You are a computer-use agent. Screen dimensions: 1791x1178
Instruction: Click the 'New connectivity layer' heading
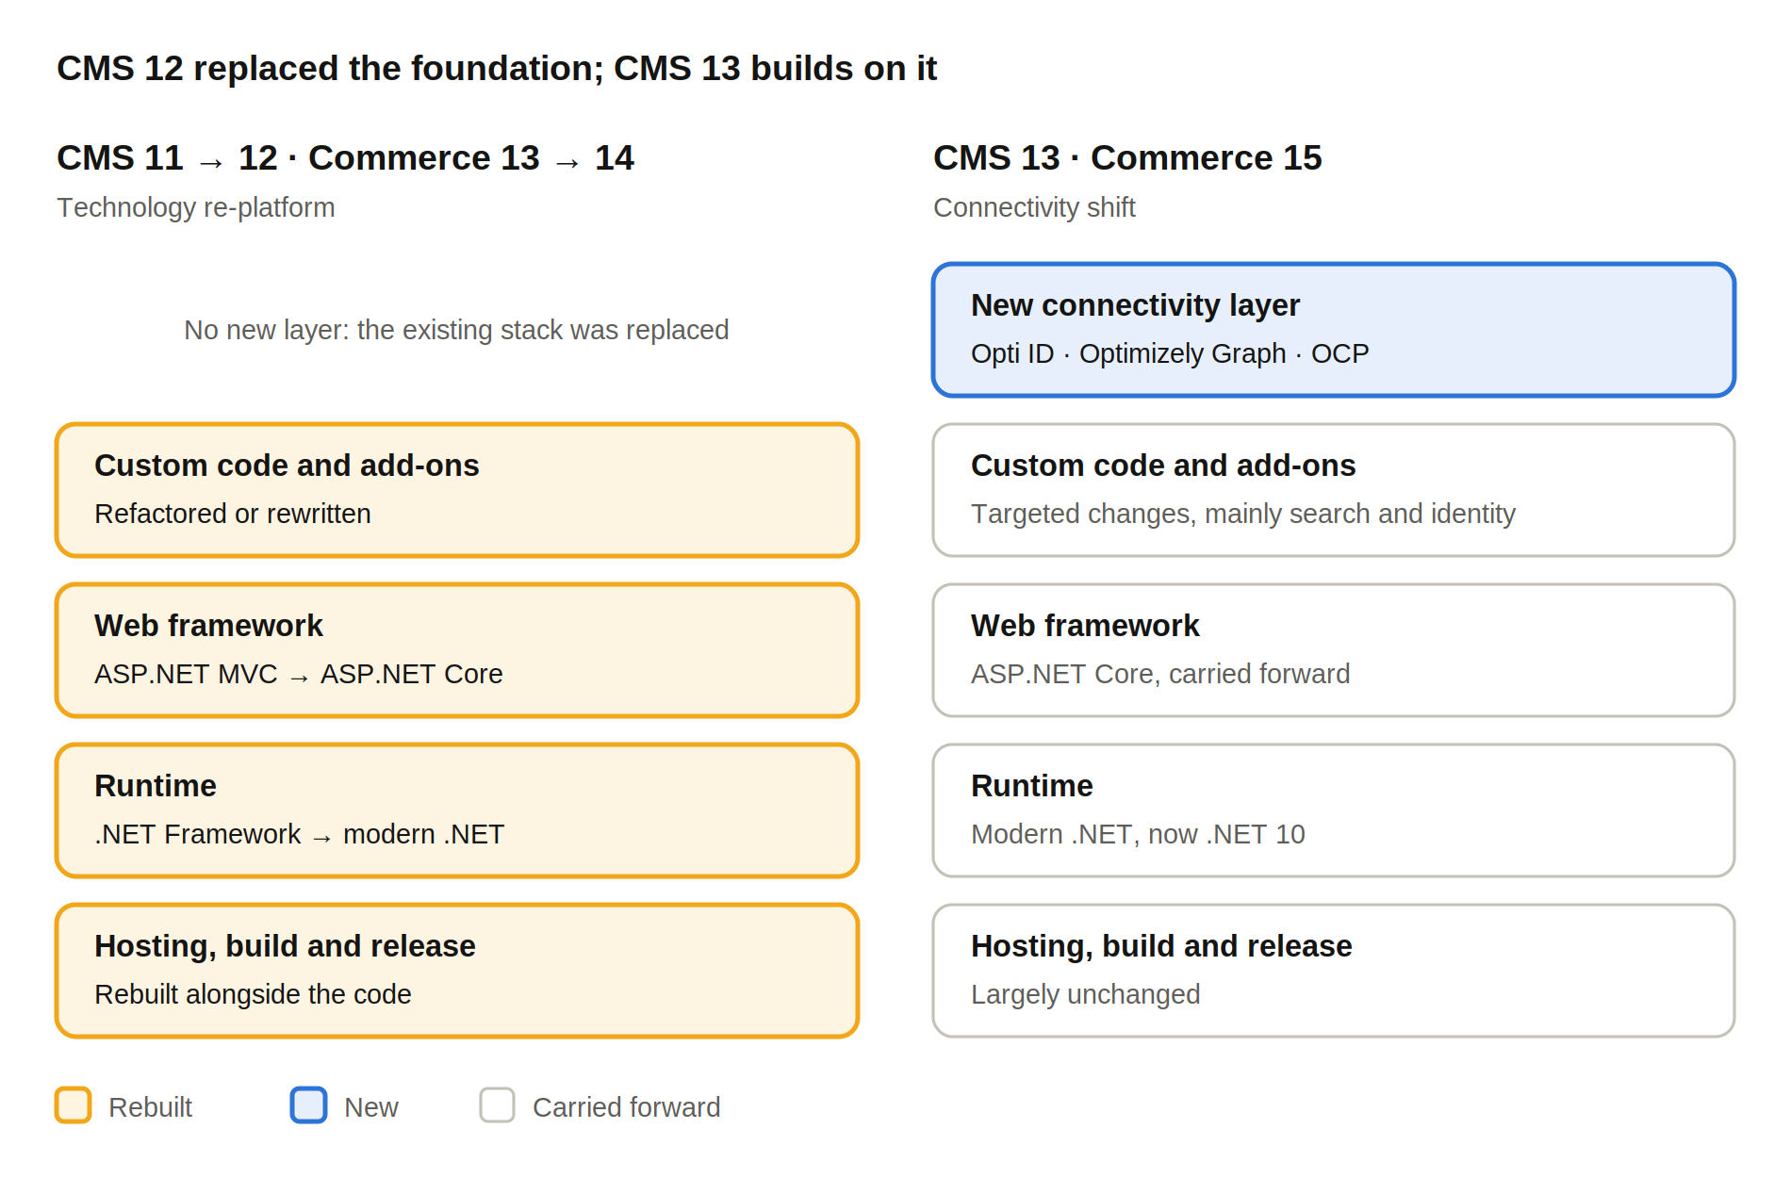[x=1135, y=305]
